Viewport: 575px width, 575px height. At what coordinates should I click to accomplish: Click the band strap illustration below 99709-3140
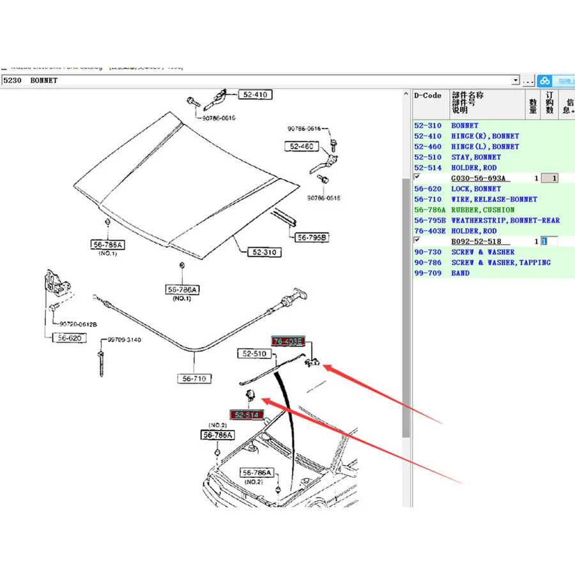coord(101,364)
